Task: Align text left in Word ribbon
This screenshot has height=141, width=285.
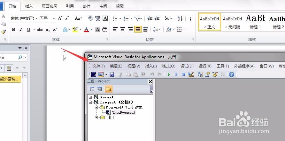Action: pos(115,29)
